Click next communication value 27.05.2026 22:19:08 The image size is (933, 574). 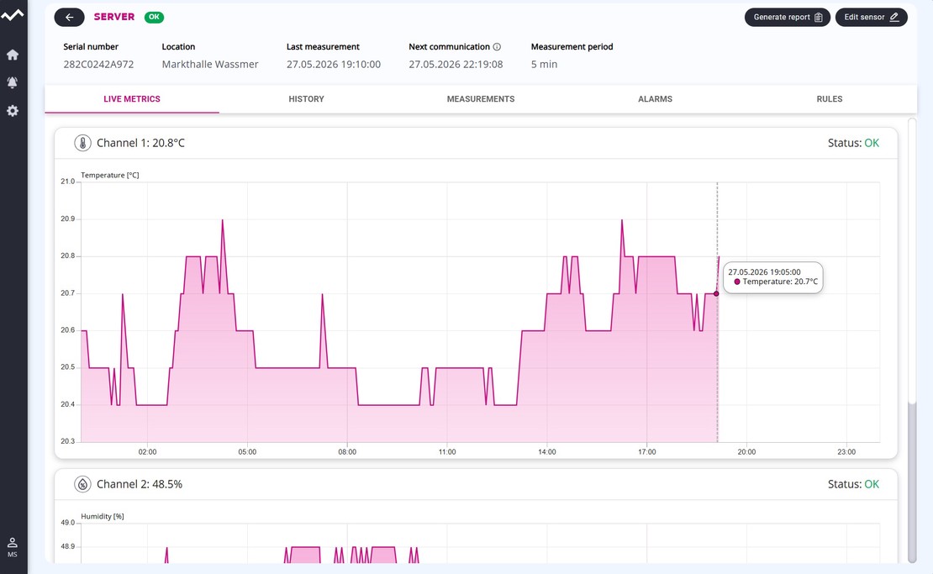456,64
